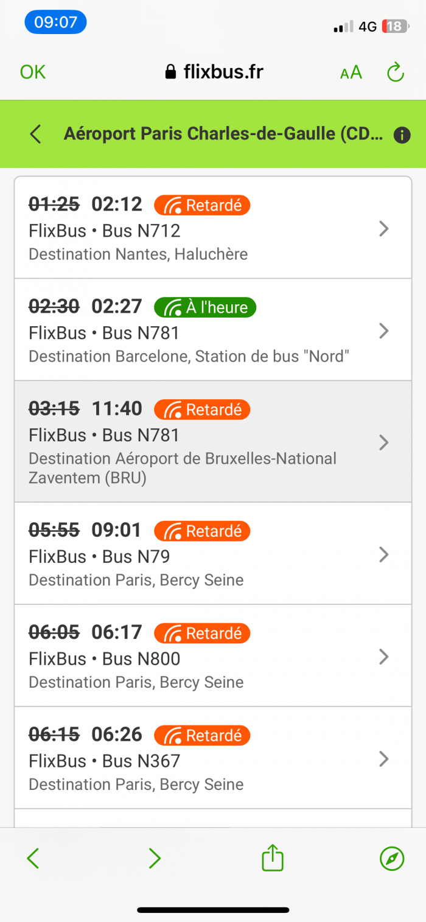Image resolution: width=426 pixels, height=922 pixels.
Task: Expand the Barcelone Nord departure chevron
Action: [x=383, y=330]
